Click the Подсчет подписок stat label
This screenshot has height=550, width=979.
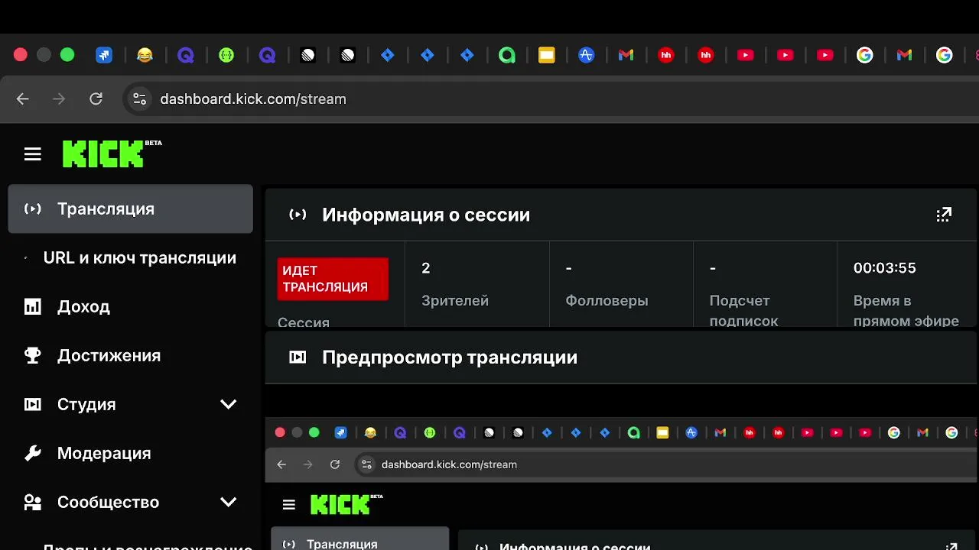click(x=743, y=311)
